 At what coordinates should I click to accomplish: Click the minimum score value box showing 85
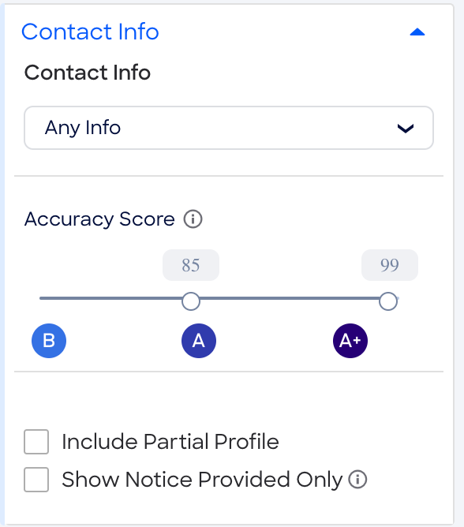191,265
